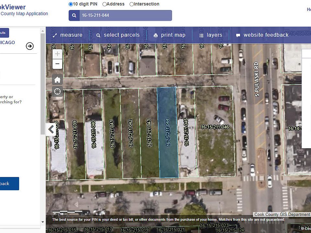Click parcel label 16-15-211-046
The image size is (311, 233).
click(215, 127)
